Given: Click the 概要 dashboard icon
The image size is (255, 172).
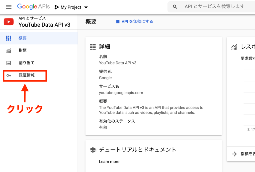Looking at the screenshot, I should 9,38.
